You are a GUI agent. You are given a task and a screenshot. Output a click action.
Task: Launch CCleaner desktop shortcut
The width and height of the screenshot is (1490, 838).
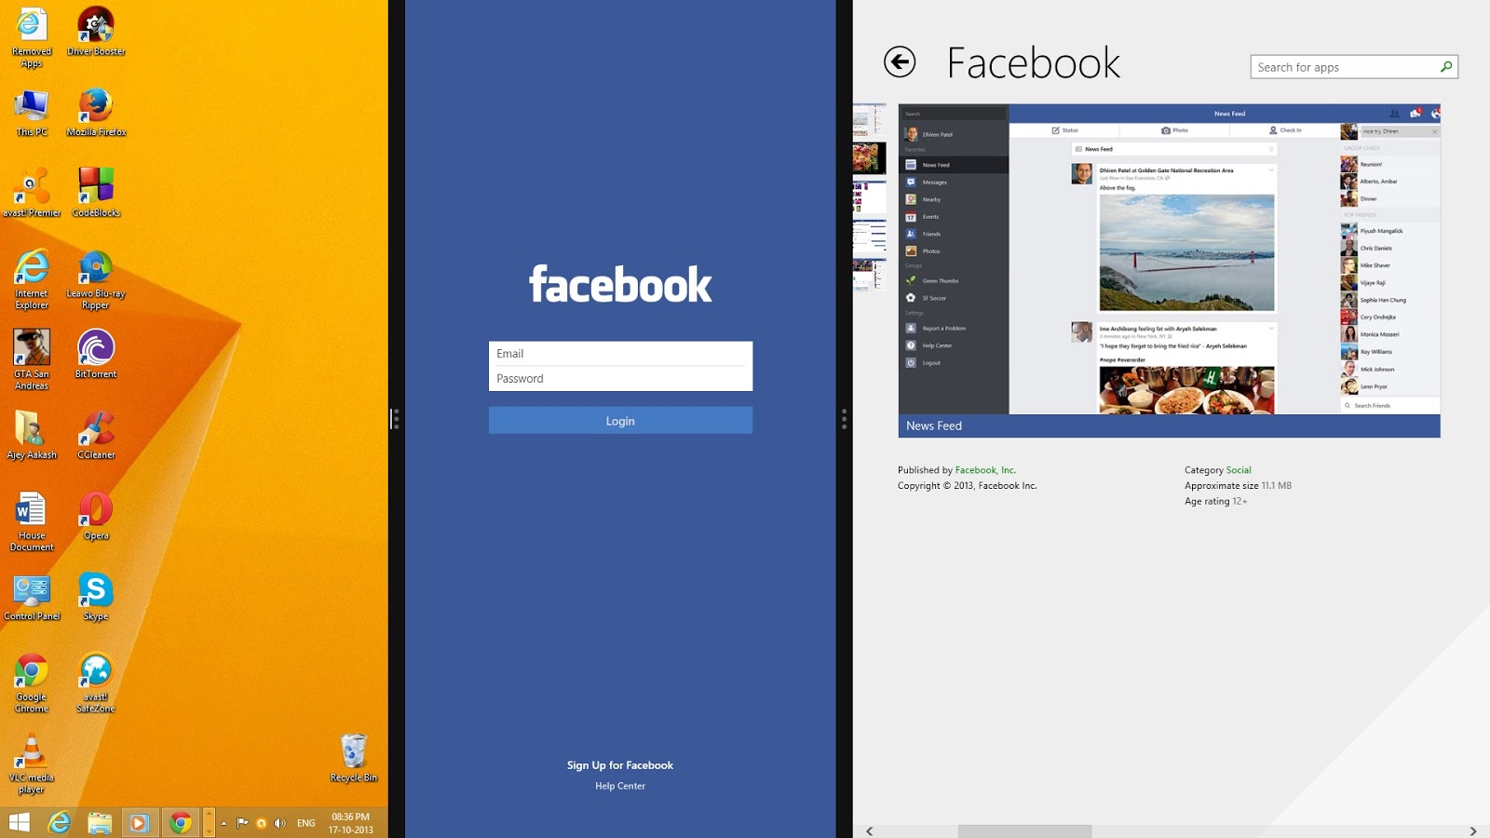point(96,436)
